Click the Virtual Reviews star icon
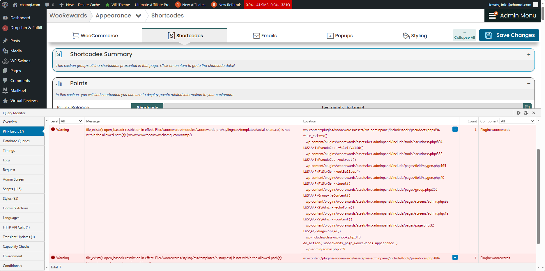Viewport: 545px width, 271px height. tap(5, 101)
